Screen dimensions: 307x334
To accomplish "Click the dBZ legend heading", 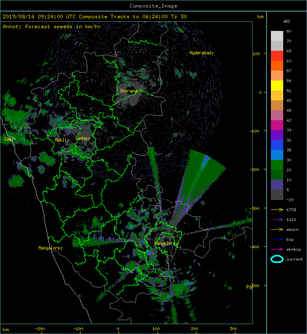I will pyautogui.click(x=286, y=21).
